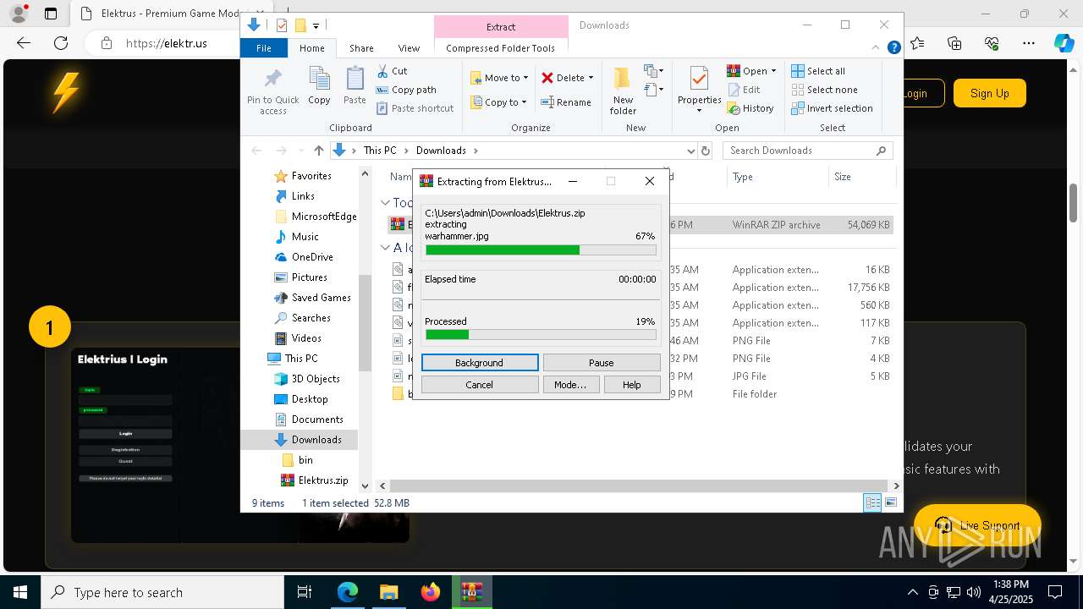The height and width of the screenshot is (609, 1083).
Task: Open the Delete dropdown arrow
Action: point(591,78)
